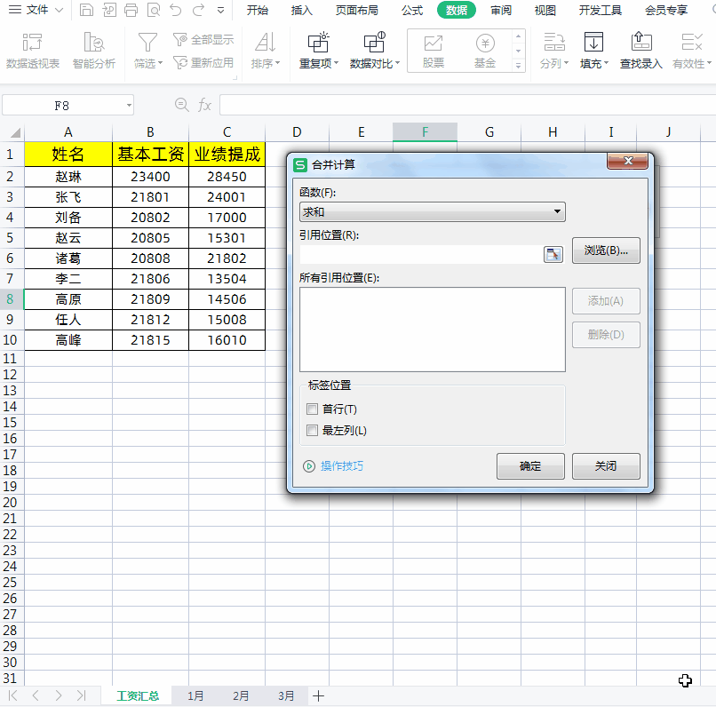
Task: Check the 首行(T) checkbox
Action: (x=313, y=409)
